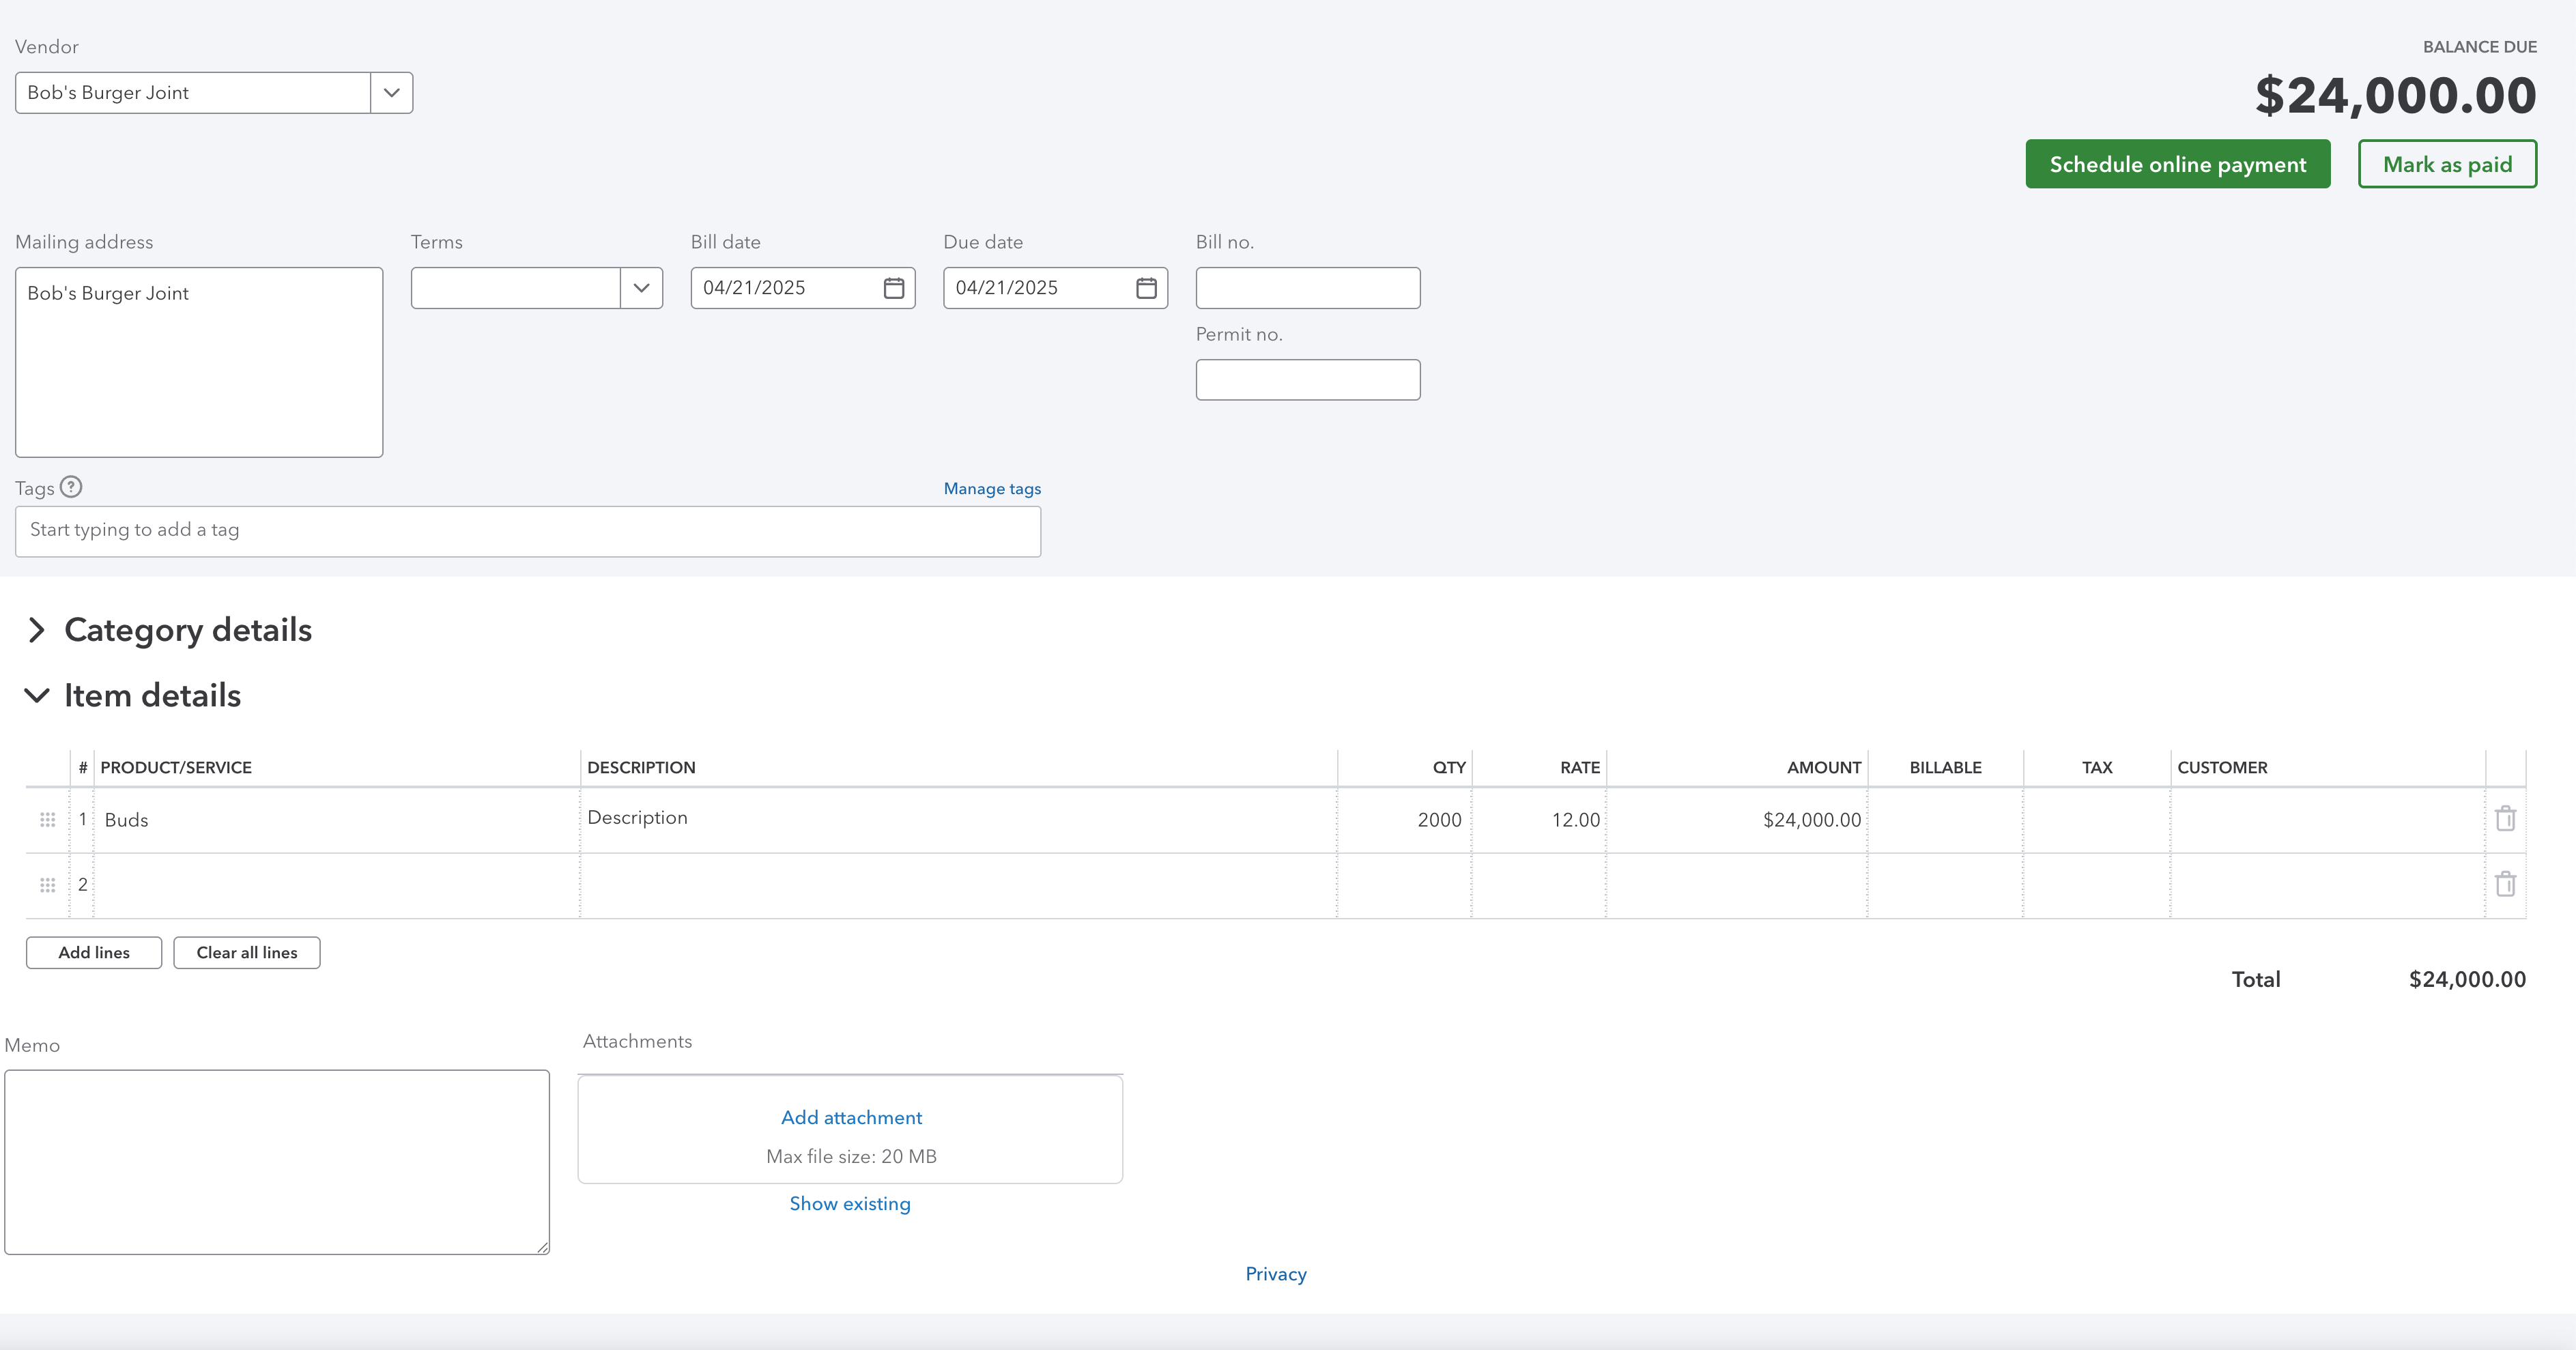Open the Vendor dropdown arrow
This screenshot has width=2576, height=1350.
(391, 93)
